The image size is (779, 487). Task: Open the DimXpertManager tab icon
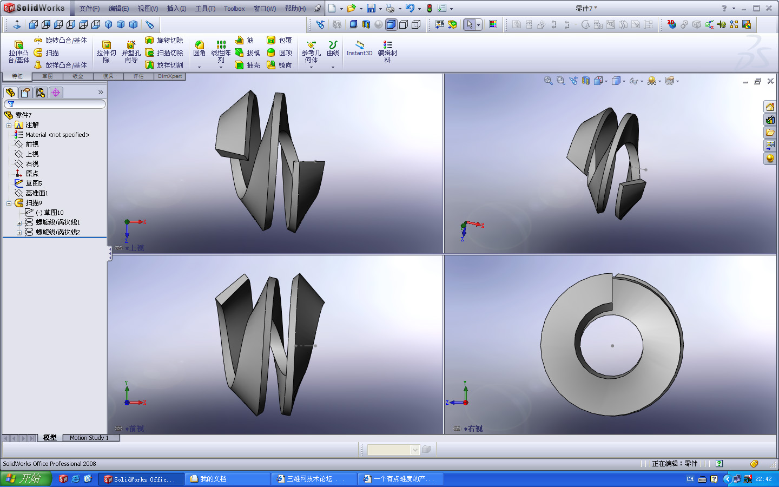[56, 93]
